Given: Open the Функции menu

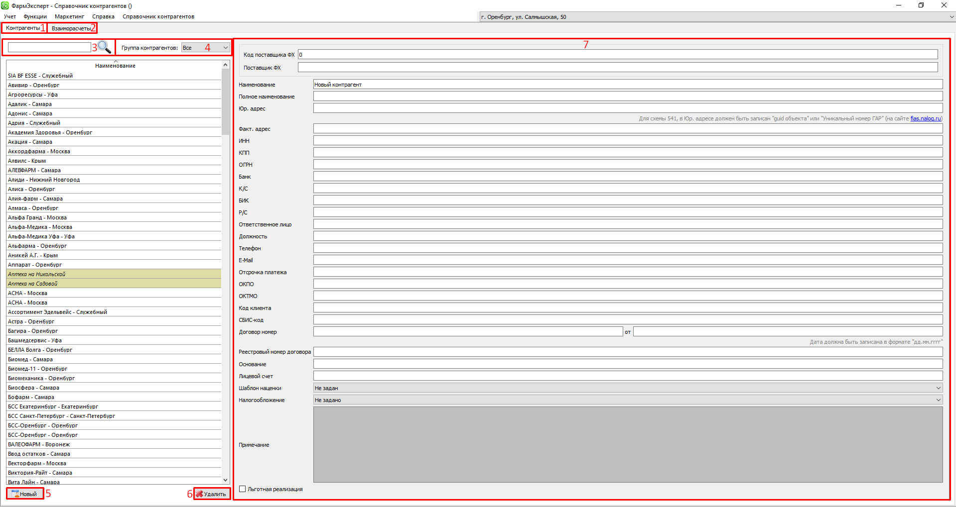Looking at the screenshot, I should [x=35, y=16].
